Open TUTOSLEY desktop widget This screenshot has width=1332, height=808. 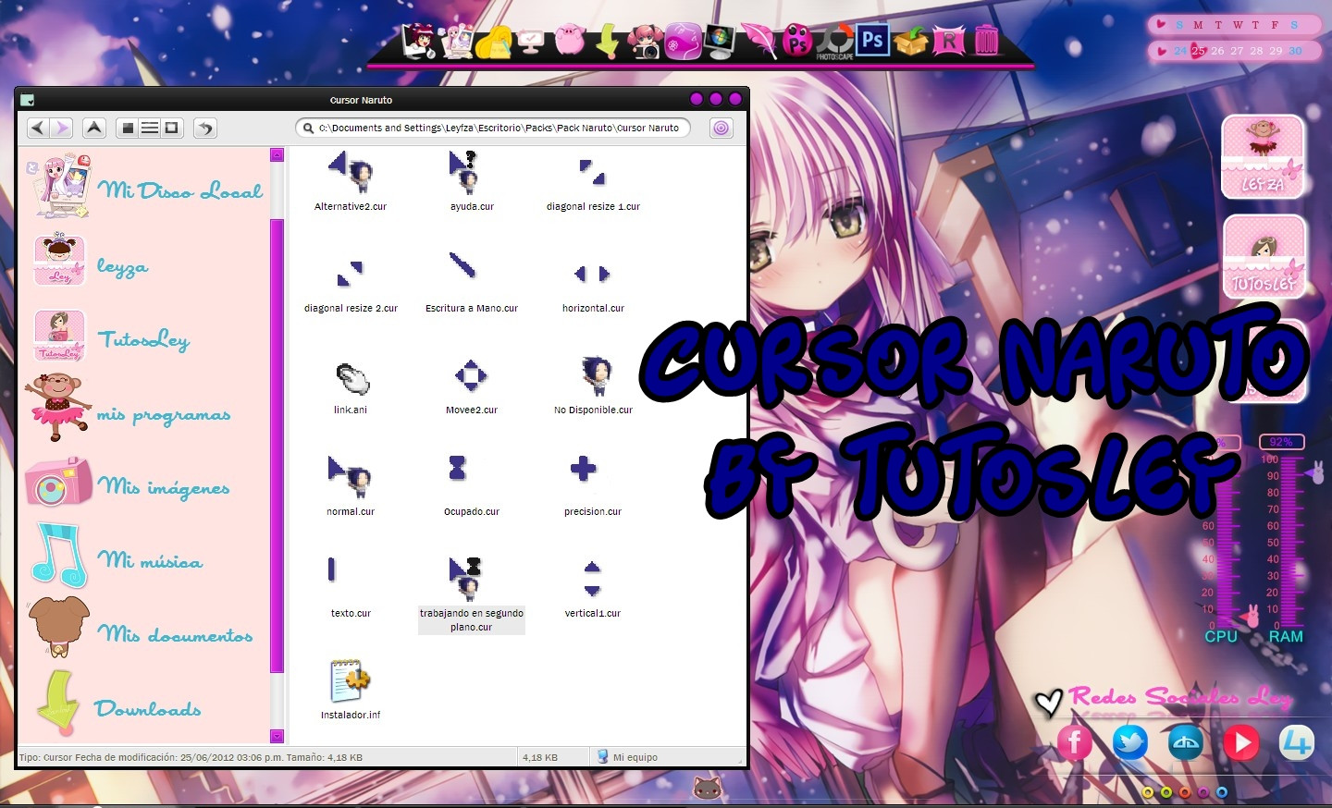coord(1264,256)
